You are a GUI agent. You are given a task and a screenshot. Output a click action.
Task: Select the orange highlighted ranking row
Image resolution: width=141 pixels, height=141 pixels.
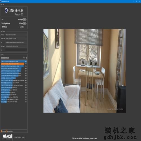pyautogui.click(x=14, y=64)
